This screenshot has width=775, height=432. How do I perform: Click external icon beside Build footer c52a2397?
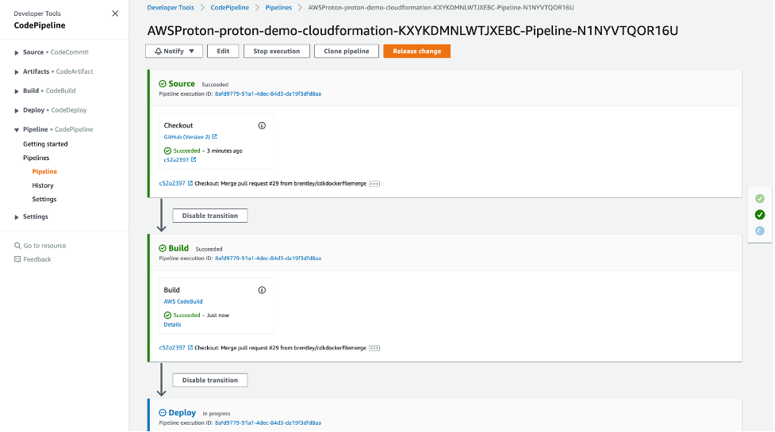pos(190,347)
